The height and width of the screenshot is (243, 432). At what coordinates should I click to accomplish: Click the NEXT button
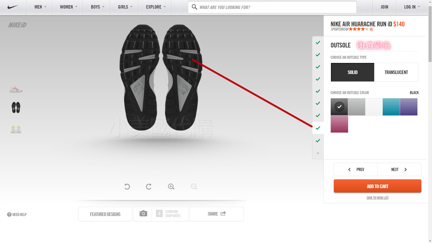tap(399, 170)
